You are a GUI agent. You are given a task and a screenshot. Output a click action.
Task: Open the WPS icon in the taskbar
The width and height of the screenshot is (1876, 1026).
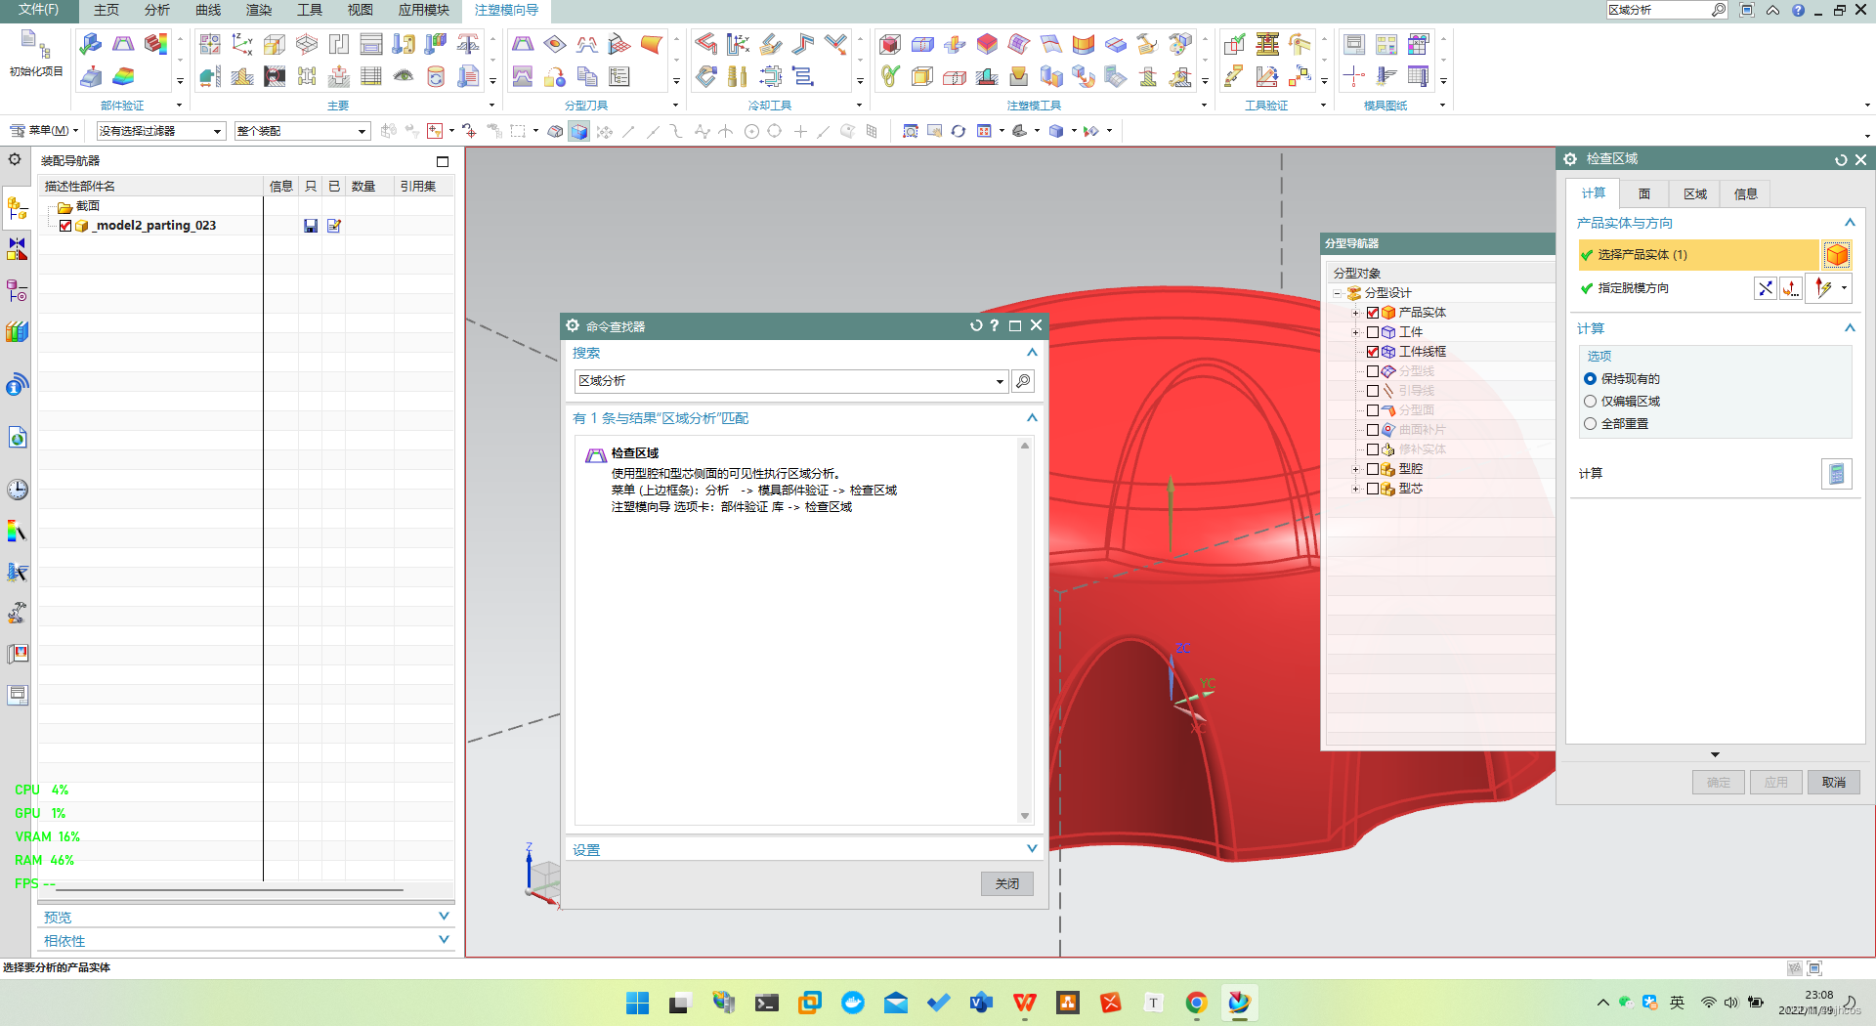pyautogui.click(x=1024, y=1003)
